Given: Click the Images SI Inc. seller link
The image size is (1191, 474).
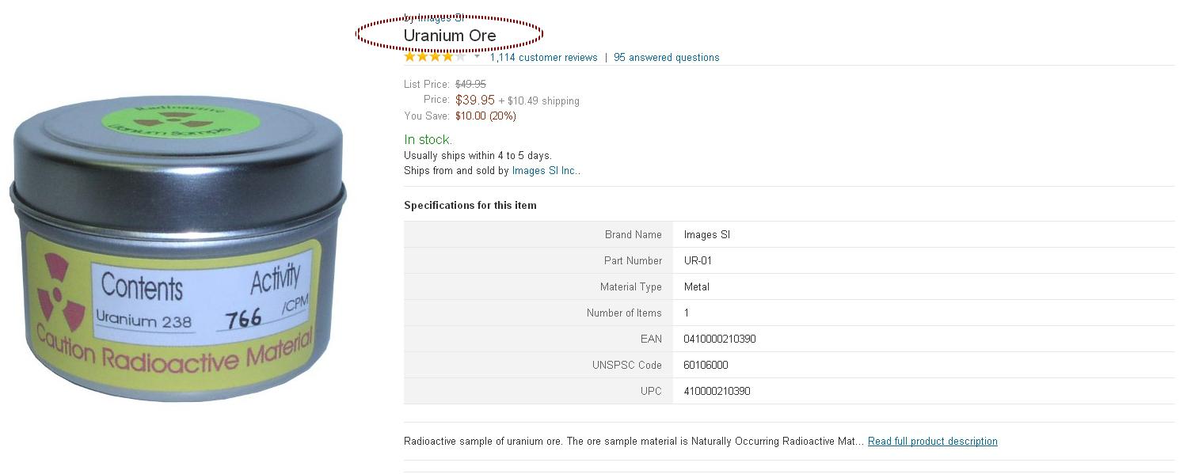Looking at the screenshot, I should [545, 170].
